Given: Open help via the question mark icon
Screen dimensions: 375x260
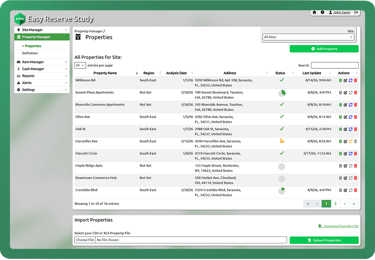Looking at the screenshot, I should point(322,12).
